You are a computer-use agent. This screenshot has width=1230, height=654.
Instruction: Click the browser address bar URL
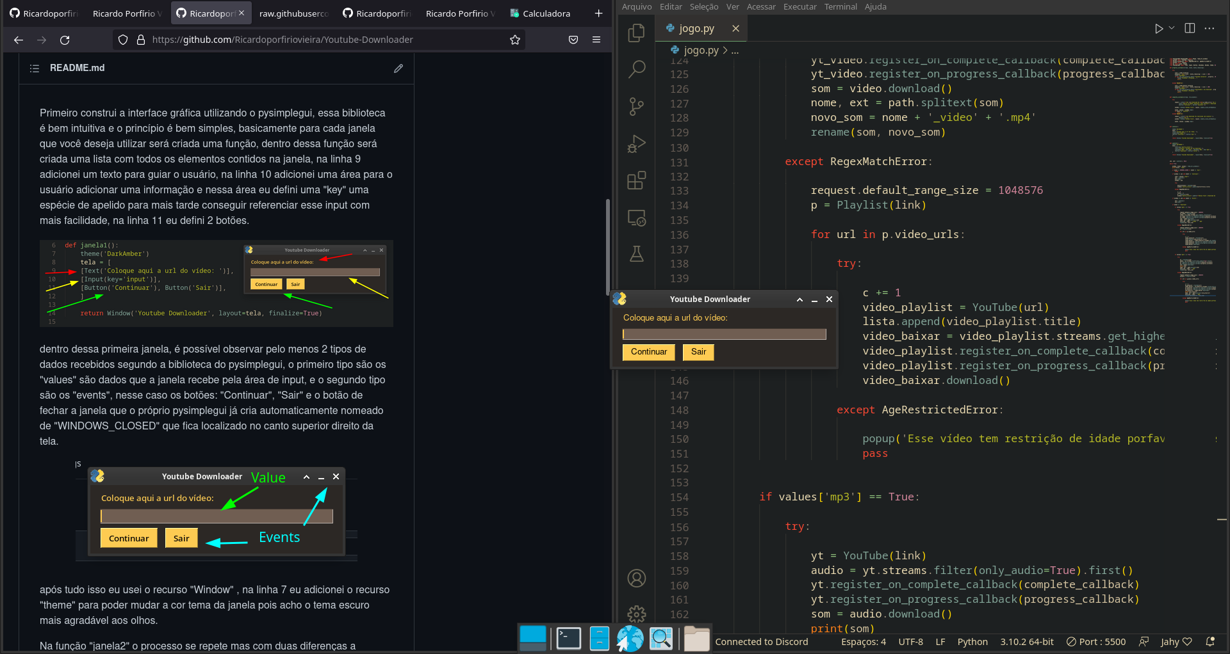(x=283, y=40)
